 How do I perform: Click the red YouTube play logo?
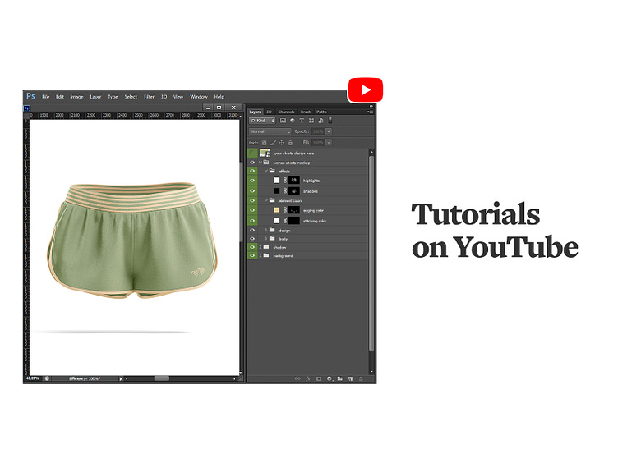365,89
